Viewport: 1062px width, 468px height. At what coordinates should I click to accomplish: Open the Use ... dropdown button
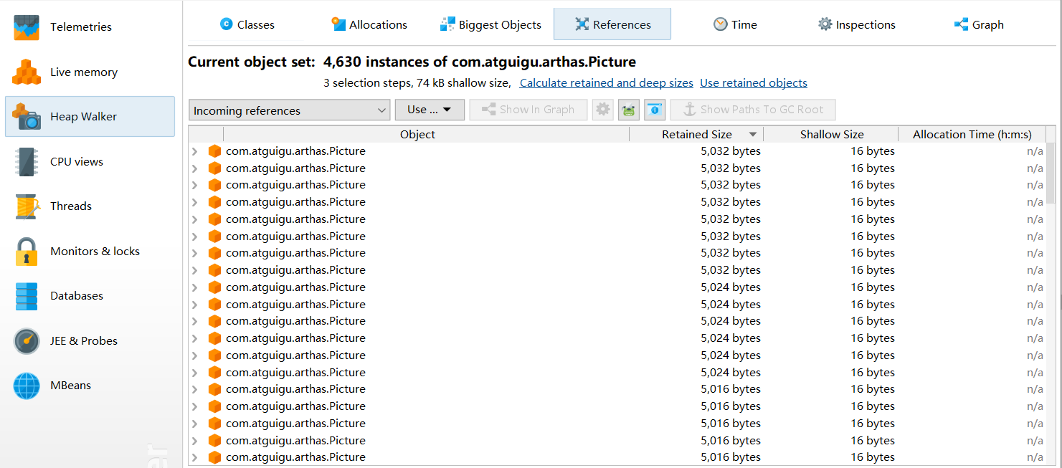point(430,110)
